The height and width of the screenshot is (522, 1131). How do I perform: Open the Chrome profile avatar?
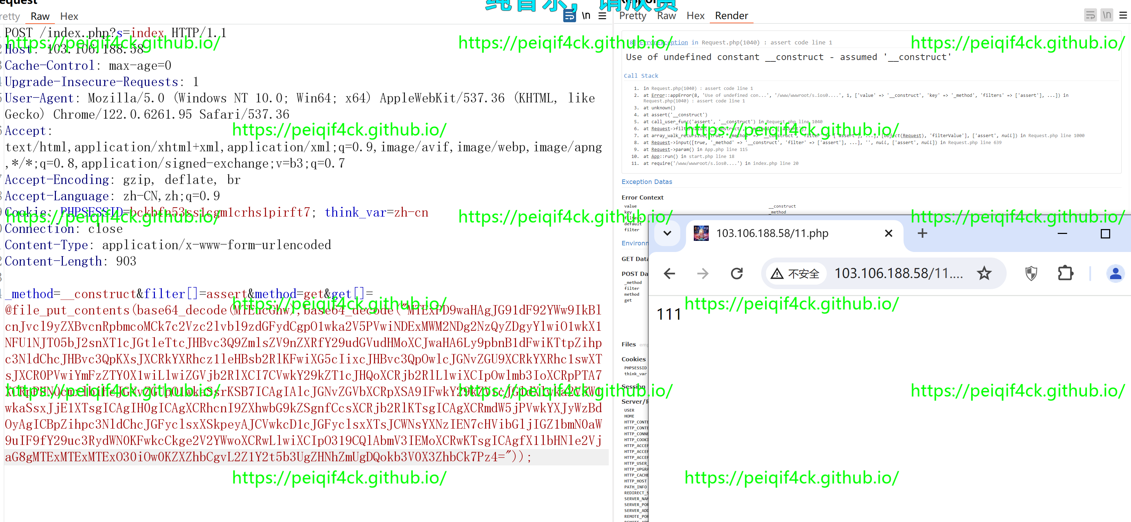(x=1115, y=273)
